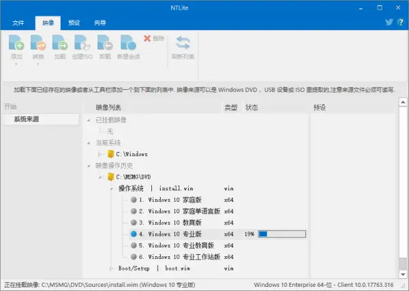Select the row '1. Windows 10 家庭版'
Image resolution: width=409 pixels, height=291 pixels.
coord(170,200)
